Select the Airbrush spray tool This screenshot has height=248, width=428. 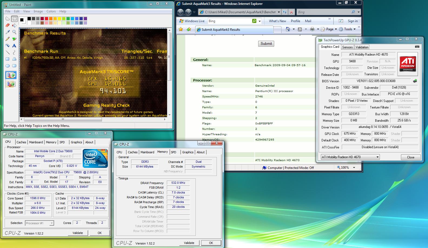click(x=8, y=46)
